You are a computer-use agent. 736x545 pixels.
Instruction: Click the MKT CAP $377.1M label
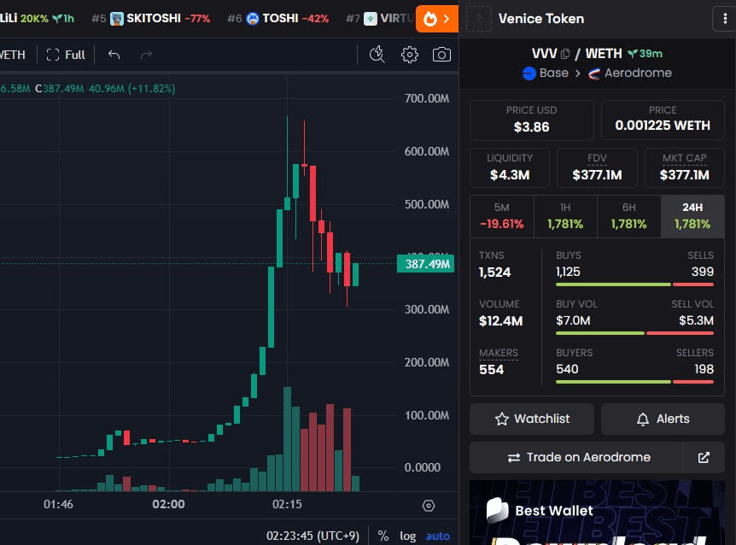(x=685, y=167)
